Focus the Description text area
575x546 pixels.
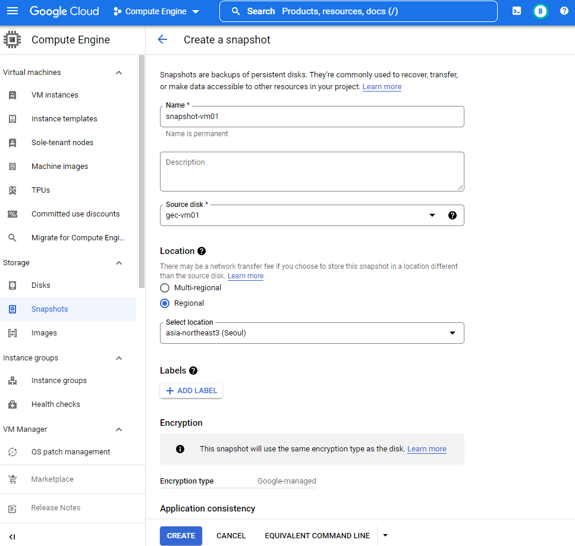click(x=312, y=172)
